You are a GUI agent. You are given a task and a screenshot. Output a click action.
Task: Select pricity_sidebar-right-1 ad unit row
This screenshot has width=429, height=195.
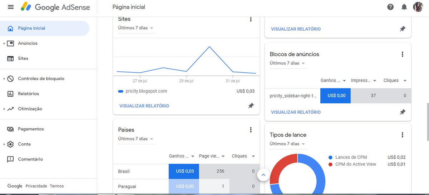point(338,96)
